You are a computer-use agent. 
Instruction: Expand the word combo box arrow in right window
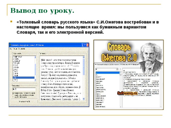point(117,69)
